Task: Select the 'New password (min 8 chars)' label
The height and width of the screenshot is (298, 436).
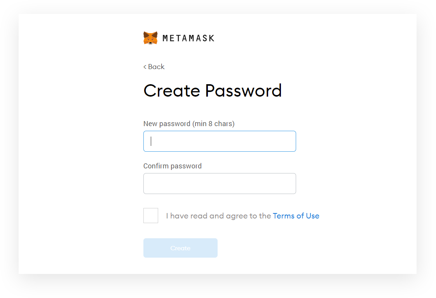Action: pos(189,123)
